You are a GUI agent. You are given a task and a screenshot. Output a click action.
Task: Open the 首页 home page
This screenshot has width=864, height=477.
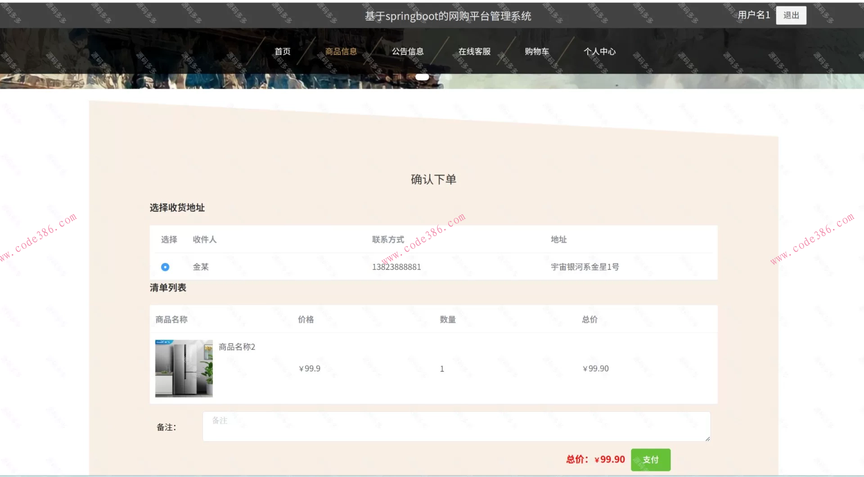click(x=282, y=51)
